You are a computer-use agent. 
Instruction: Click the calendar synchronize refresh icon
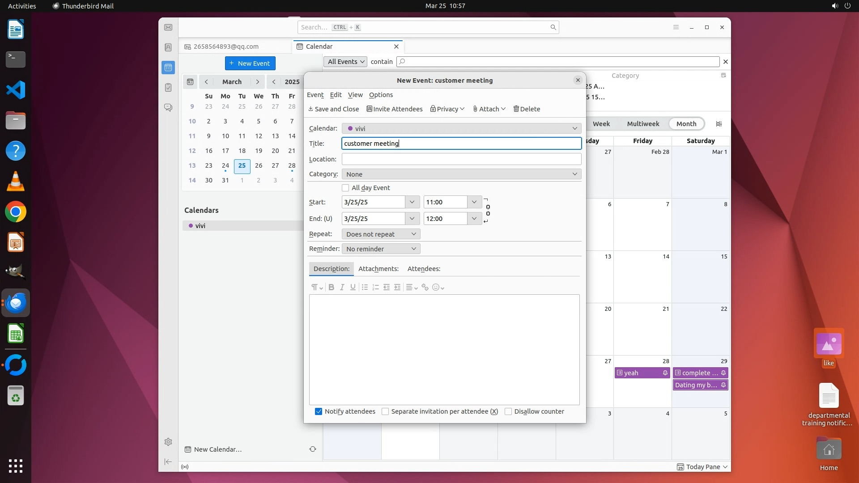click(x=313, y=449)
